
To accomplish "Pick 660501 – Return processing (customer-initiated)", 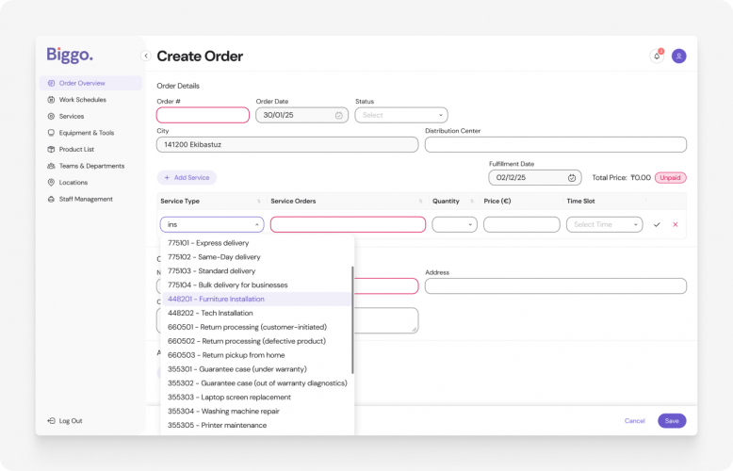I will pyautogui.click(x=256, y=328).
